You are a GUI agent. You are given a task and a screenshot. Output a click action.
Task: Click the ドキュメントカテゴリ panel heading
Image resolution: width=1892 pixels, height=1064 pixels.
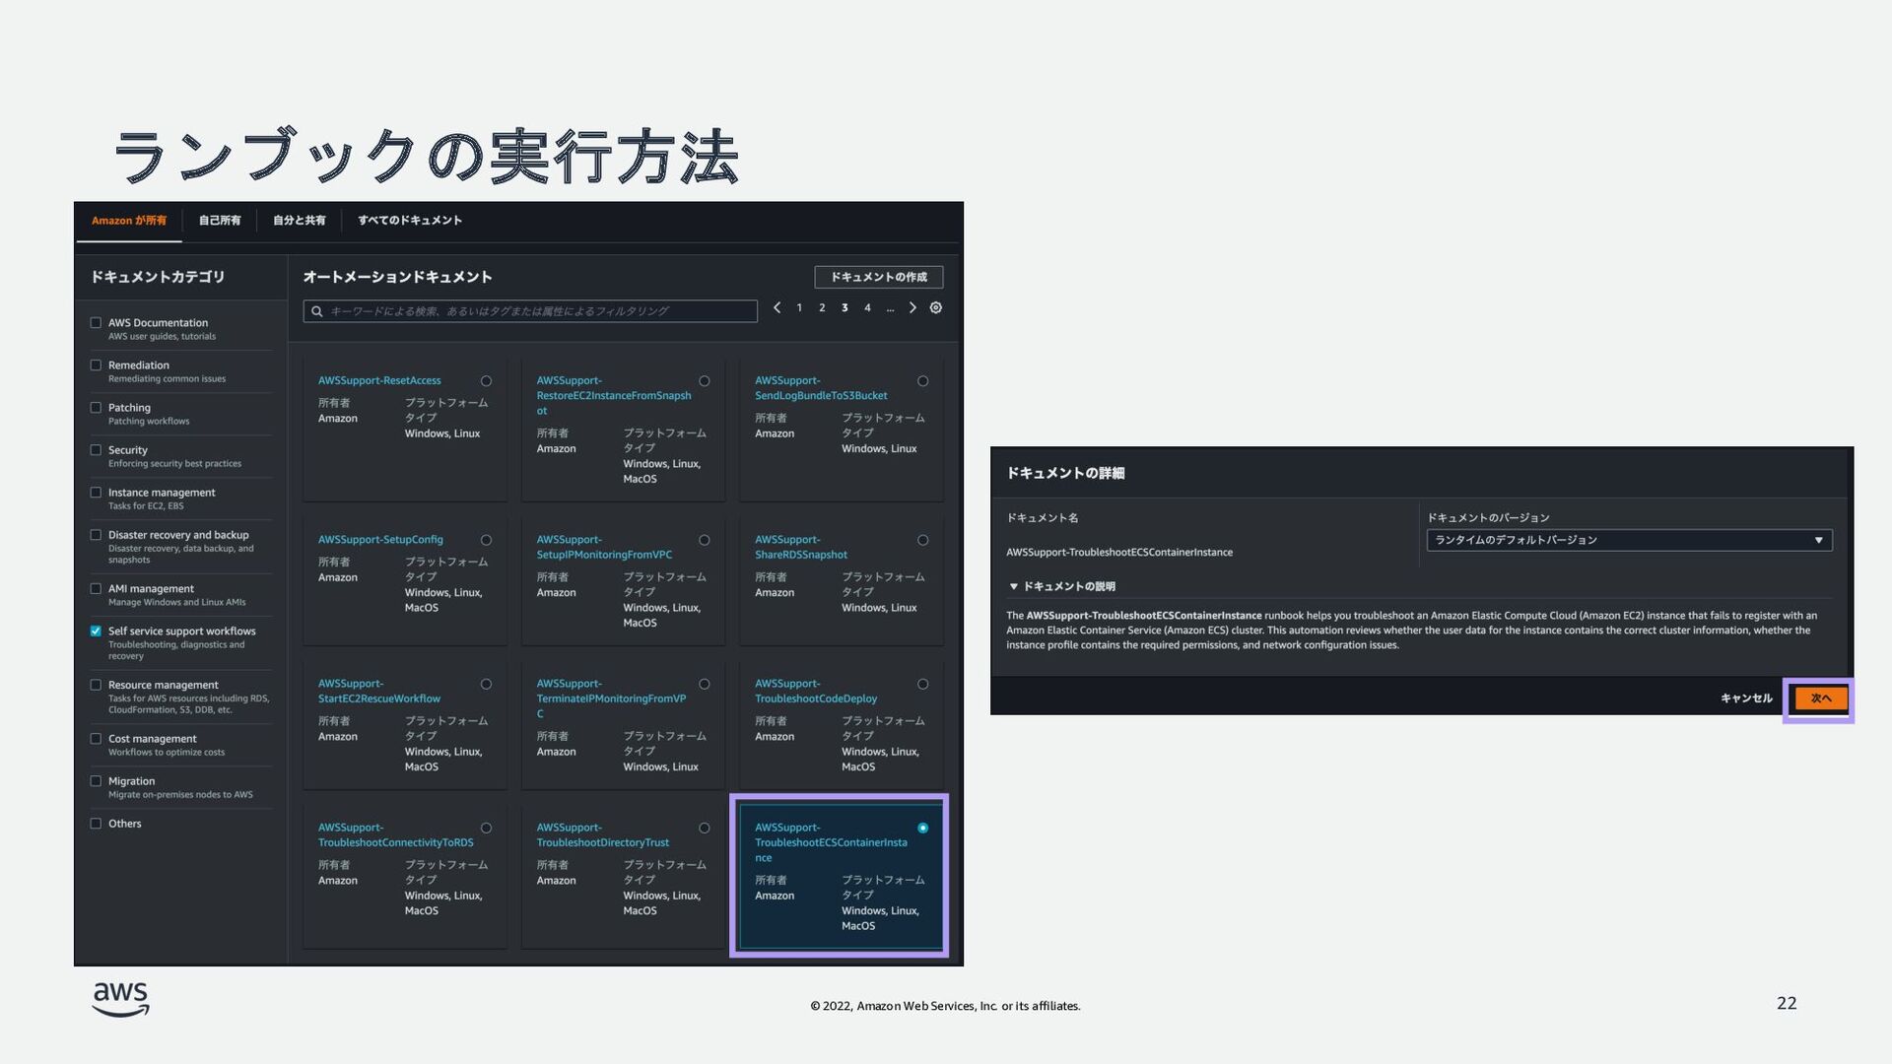pyautogui.click(x=158, y=277)
